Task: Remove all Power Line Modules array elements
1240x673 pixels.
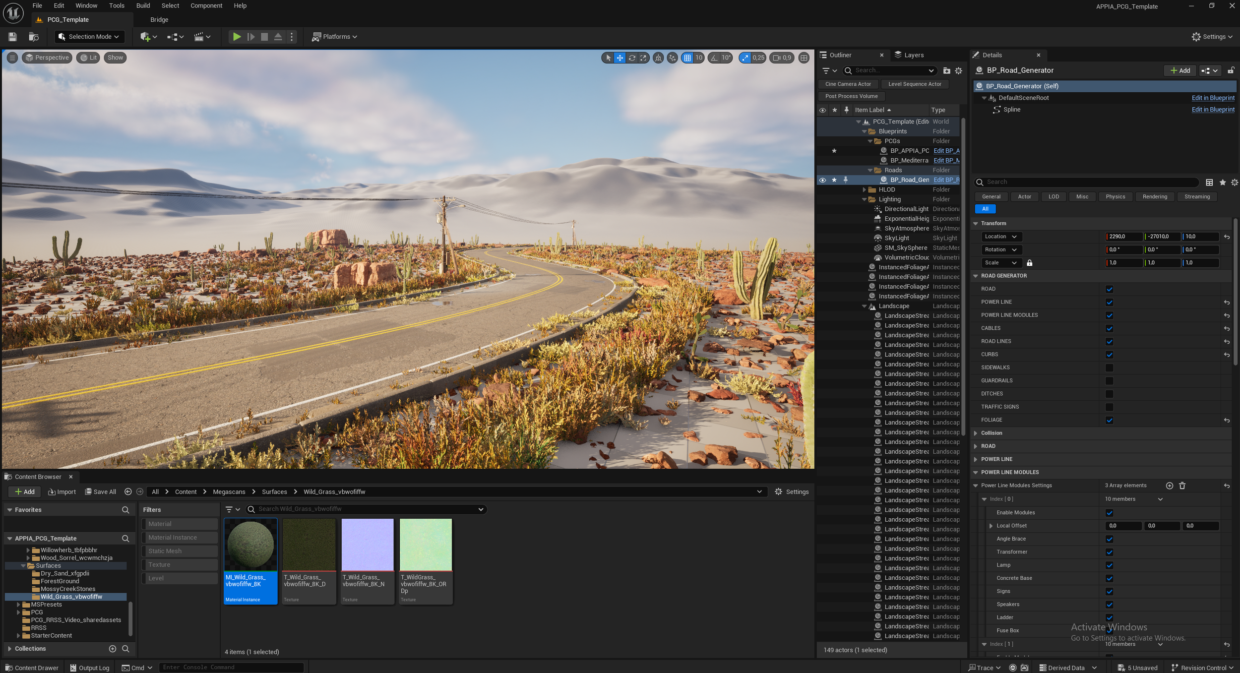Action: click(1182, 486)
